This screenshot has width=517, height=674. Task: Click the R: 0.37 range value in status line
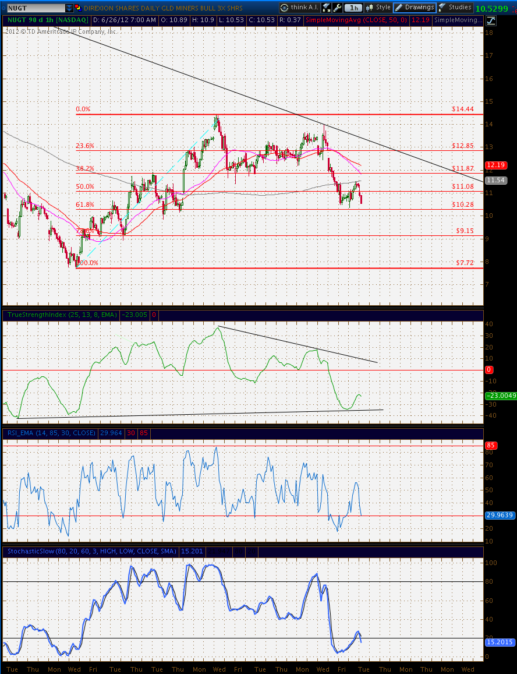(x=291, y=20)
